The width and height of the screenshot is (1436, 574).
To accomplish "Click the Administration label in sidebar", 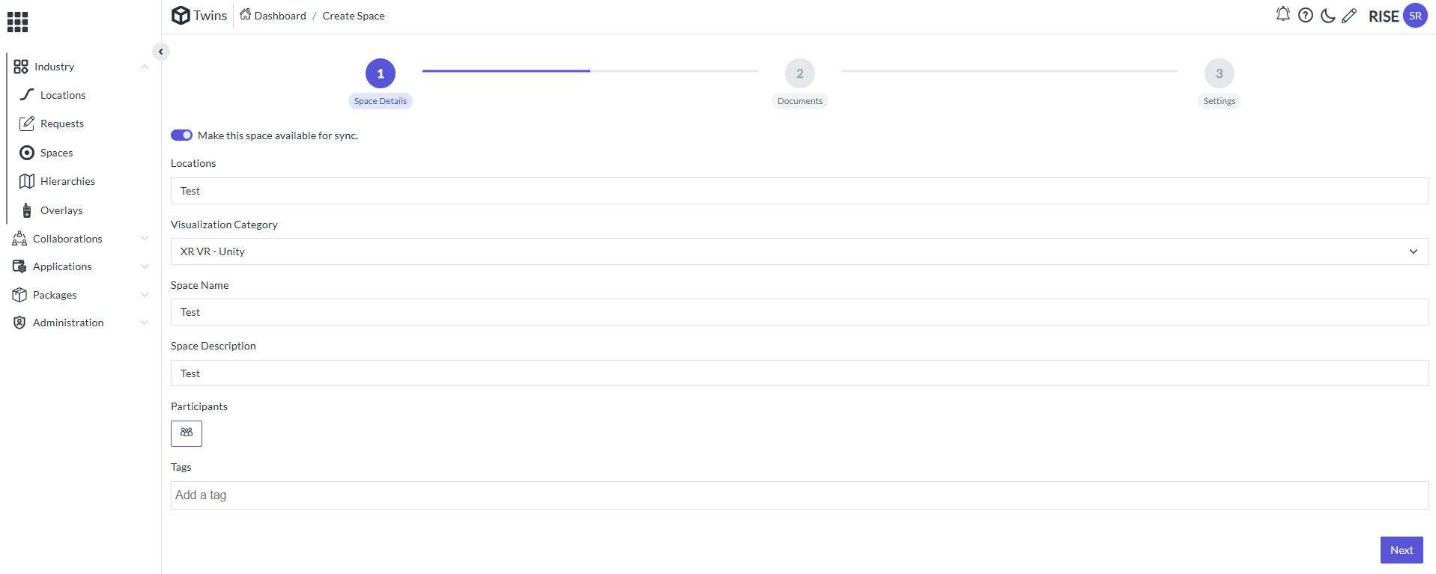I will [68, 323].
